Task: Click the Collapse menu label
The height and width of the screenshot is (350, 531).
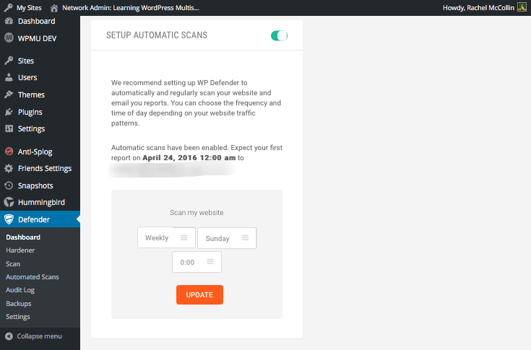Action: click(x=39, y=336)
